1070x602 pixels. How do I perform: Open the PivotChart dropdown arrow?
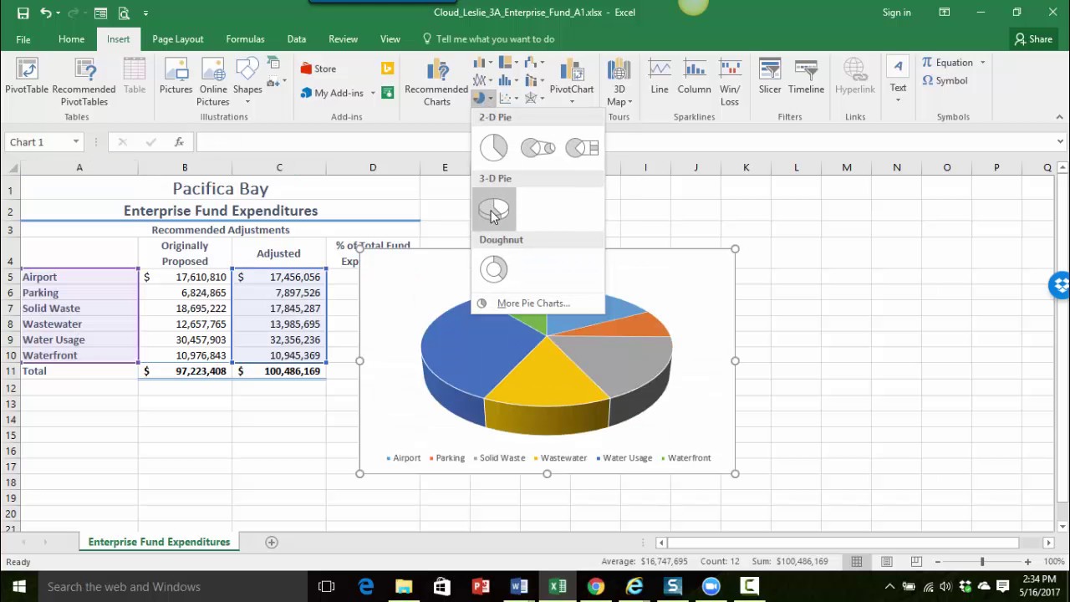[x=572, y=102]
